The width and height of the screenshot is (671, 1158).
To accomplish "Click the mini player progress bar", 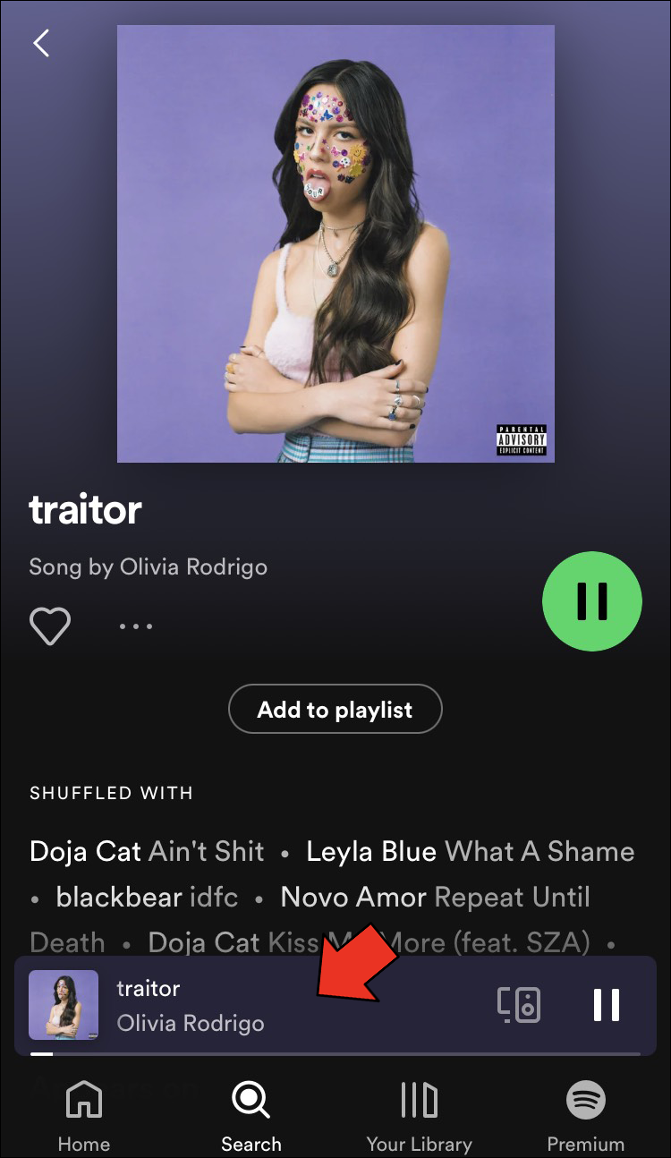I will [x=335, y=1053].
